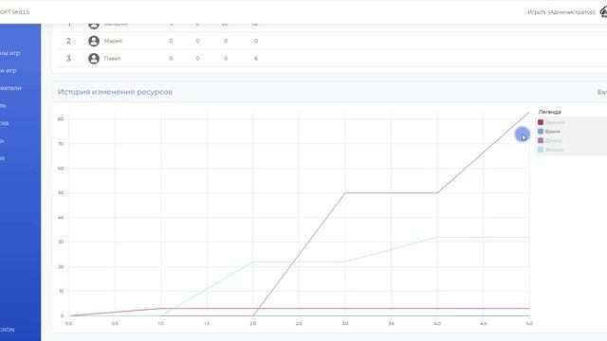Click the x-axis label 3.0 on the chart
Viewport: 607px width, 341px height.
click(x=345, y=323)
